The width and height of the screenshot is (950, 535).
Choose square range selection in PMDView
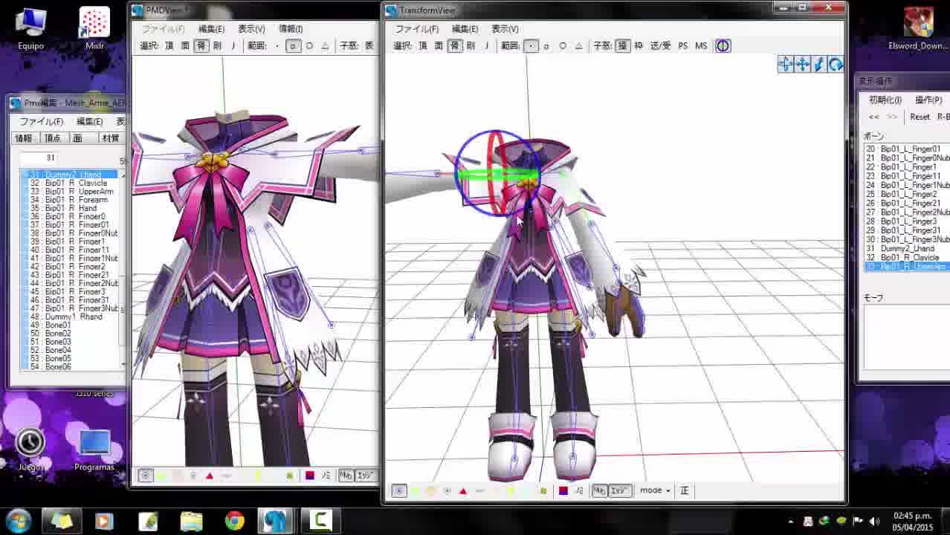coord(293,46)
